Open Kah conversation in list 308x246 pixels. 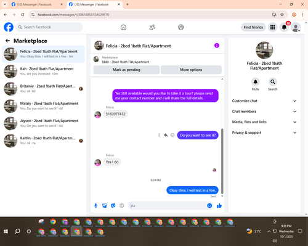click(x=43, y=72)
